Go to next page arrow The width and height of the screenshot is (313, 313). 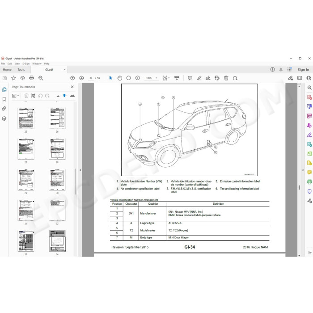click(81, 78)
